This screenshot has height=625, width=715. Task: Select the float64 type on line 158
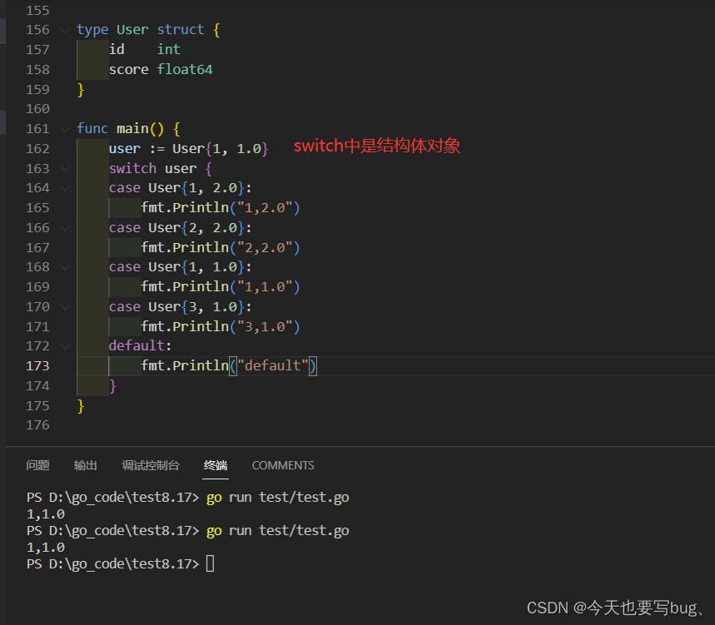point(185,69)
